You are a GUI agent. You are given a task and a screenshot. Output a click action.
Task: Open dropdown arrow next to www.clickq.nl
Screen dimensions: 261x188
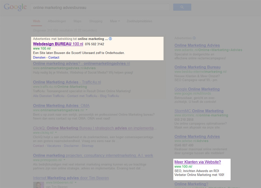point(56,132)
